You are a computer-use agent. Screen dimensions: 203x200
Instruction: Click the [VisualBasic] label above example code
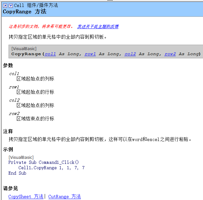[21, 158]
